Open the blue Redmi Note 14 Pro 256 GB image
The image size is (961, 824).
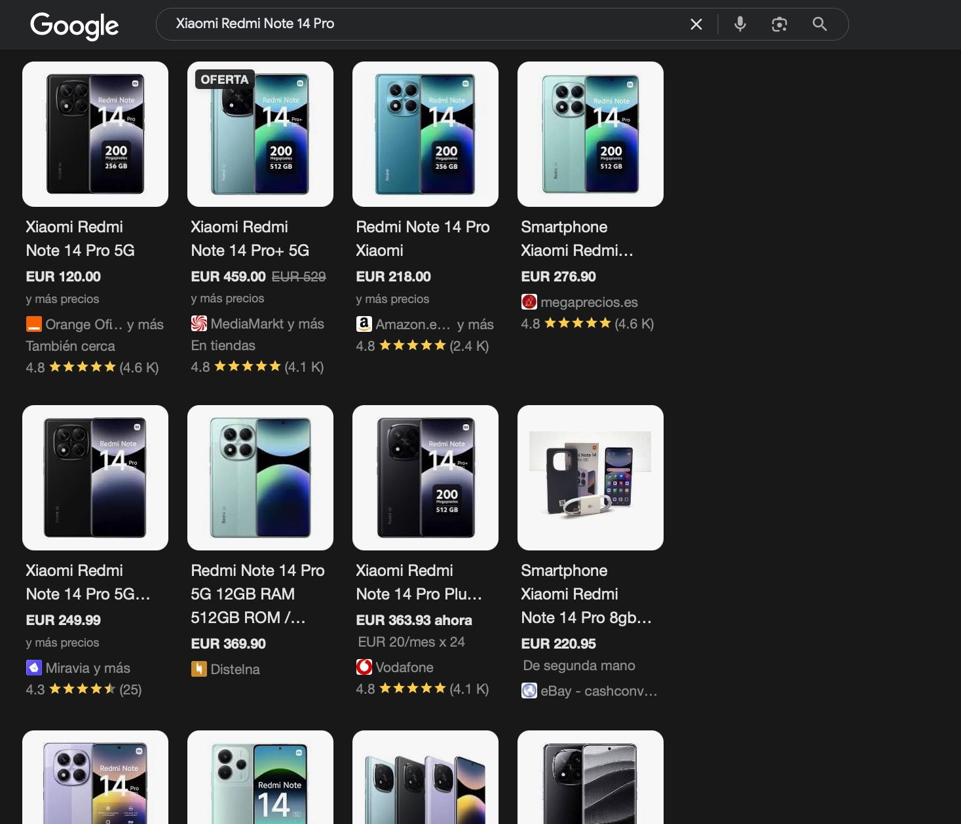425,134
